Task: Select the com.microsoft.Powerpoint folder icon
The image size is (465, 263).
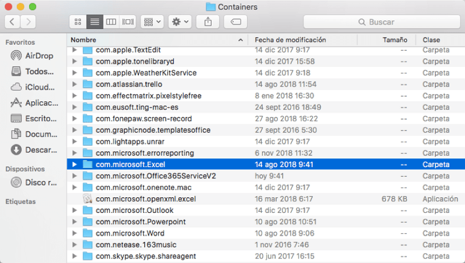Action: (88, 222)
